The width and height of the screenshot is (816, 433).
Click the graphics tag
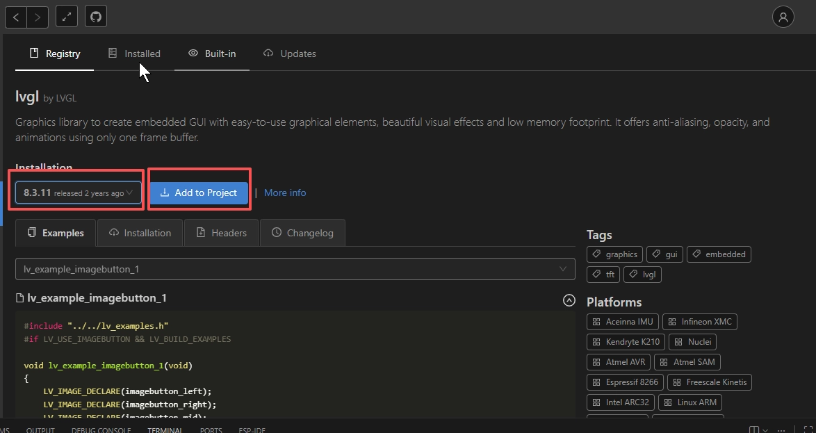tap(614, 254)
